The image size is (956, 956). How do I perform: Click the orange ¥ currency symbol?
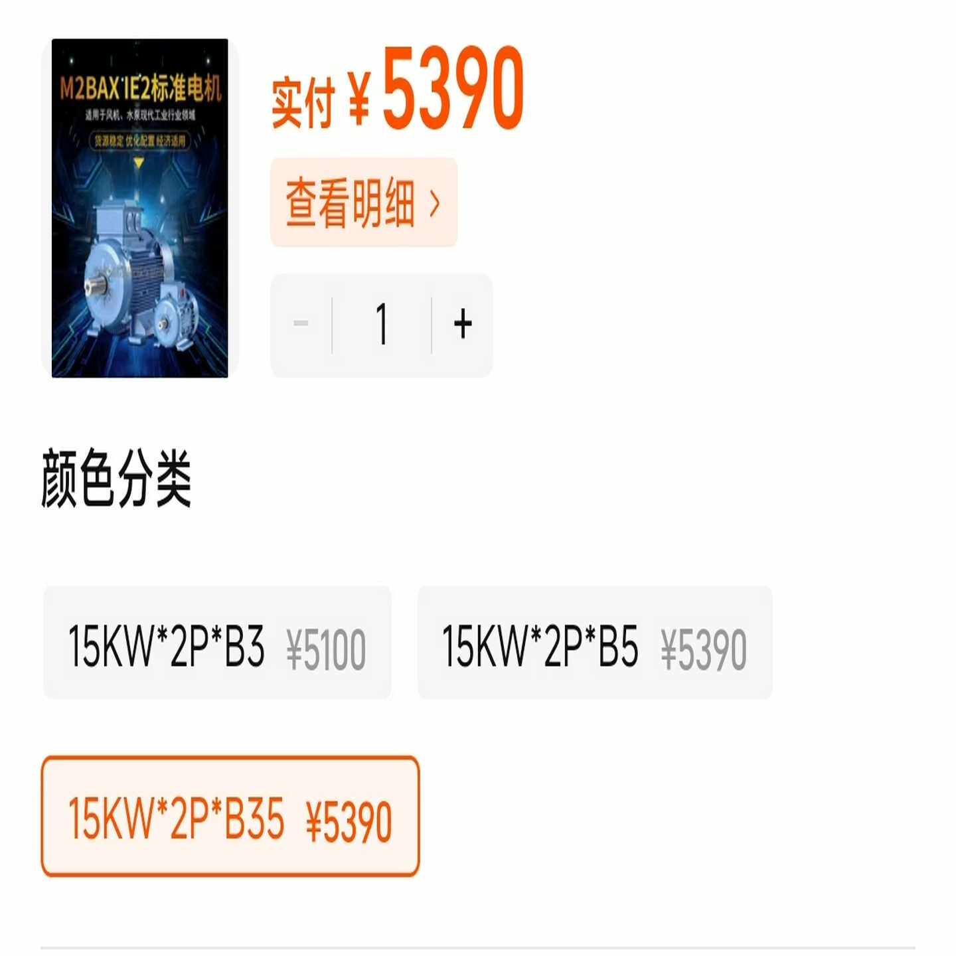[358, 100]
